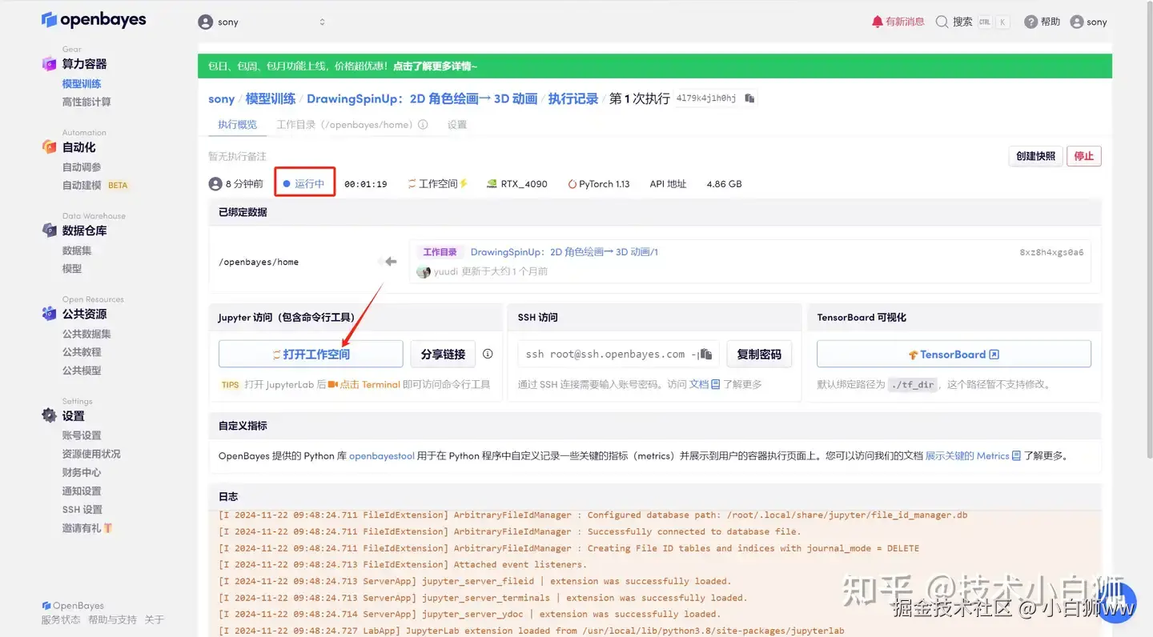The width and height of the screenshot is (1153, 637).
Task: Click the 运行中 status indicator
Action: [x=304, y=183]
